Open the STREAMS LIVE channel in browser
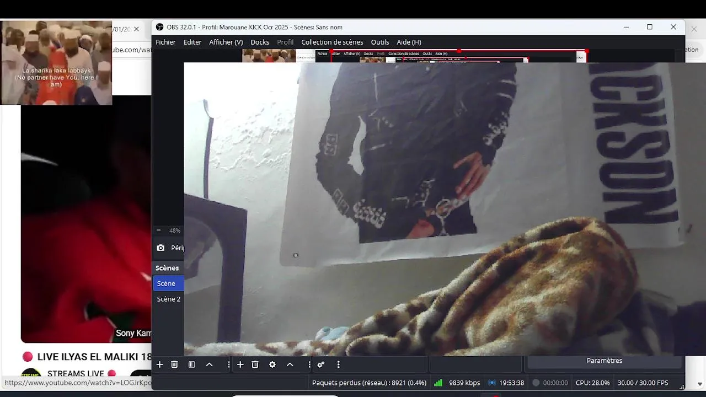The width and height of the screenshot is (706, 397). [x=76, y=374]
